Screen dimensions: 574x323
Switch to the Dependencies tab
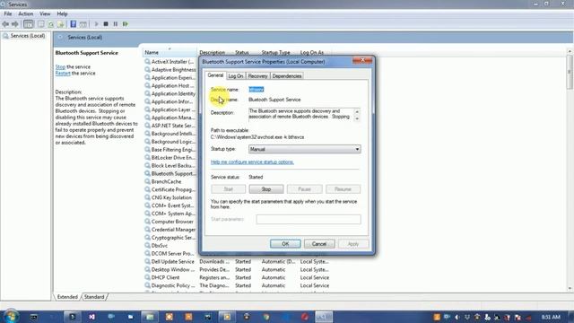coord(287,76)
